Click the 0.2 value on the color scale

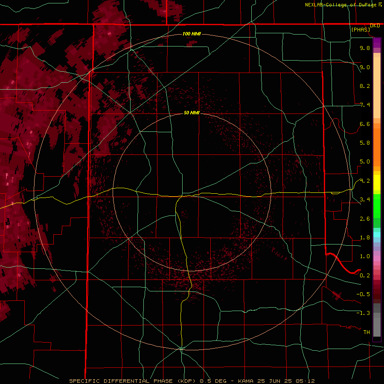pyautogui.click(x=365, y=276)
